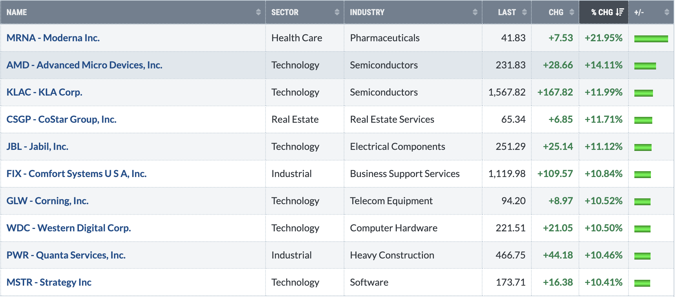Screen dimensions: 675x297
Task: Select the JBL - Jabil, Inc. link
Action: click(x=38, y=146)
